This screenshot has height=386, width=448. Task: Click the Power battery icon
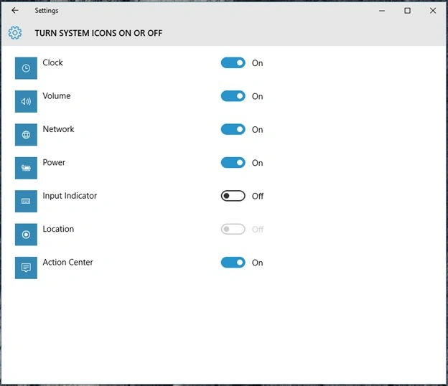pos(26,168)
